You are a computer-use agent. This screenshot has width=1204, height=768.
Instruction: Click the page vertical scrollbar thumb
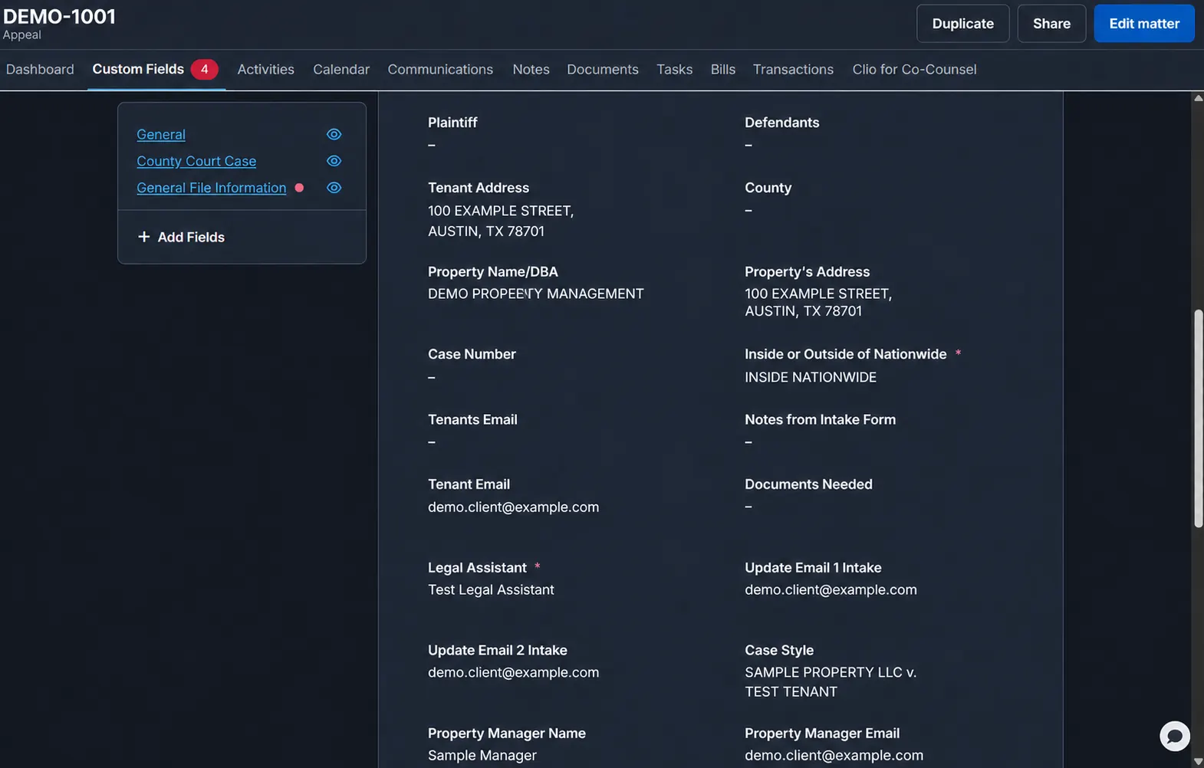pos(1198,418)
